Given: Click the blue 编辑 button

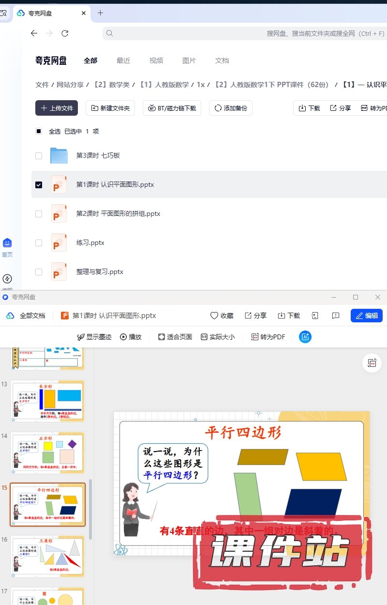Looking at the screenshot, I should (x=366, y=316).
